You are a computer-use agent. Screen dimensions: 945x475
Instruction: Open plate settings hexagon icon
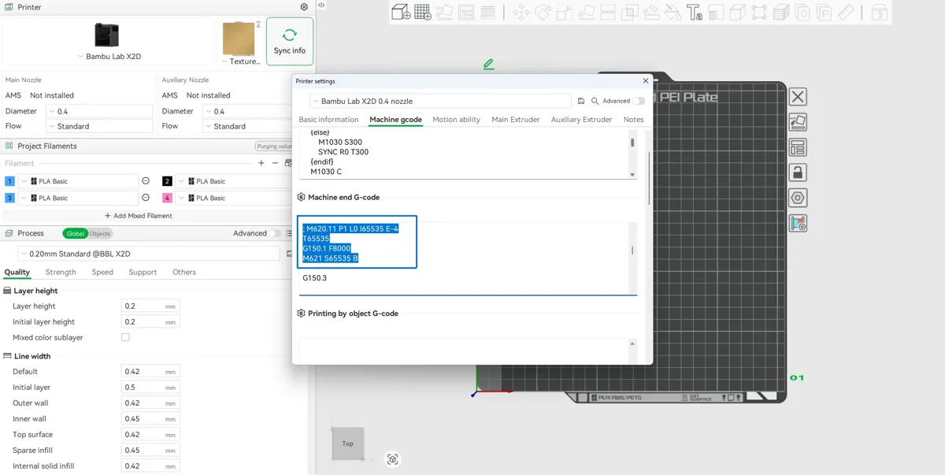pyautogui.click(x=798, y=198)
